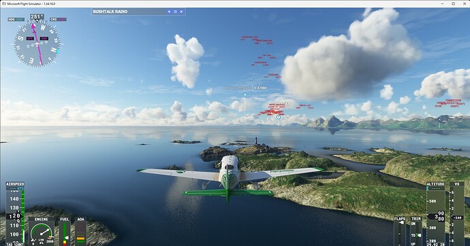Click the current altitude 380 readout

tap(437, 216)
